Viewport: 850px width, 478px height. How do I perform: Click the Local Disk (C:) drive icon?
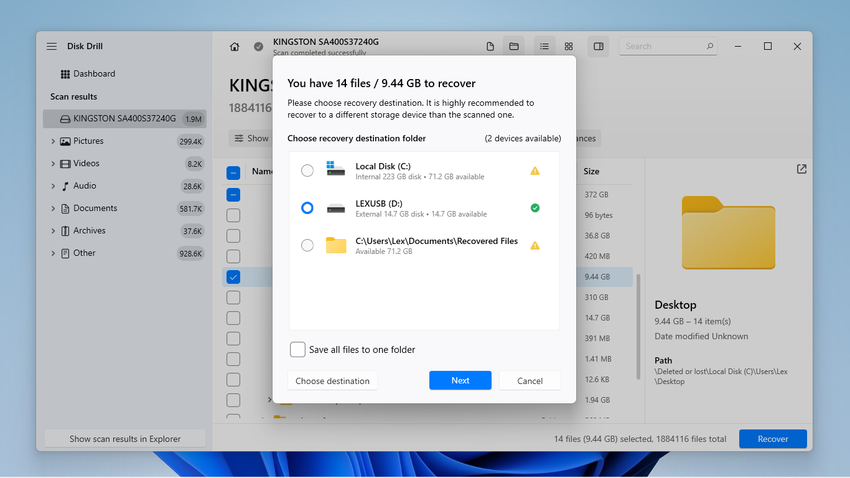click(336, 169)
